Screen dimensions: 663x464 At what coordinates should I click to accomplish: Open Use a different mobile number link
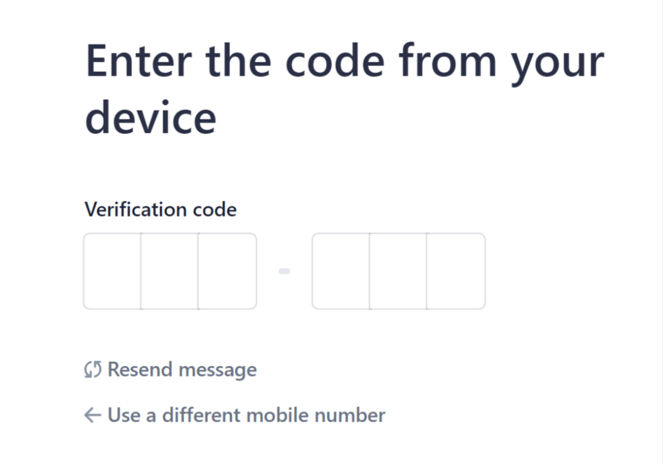[x=247, y=415]
